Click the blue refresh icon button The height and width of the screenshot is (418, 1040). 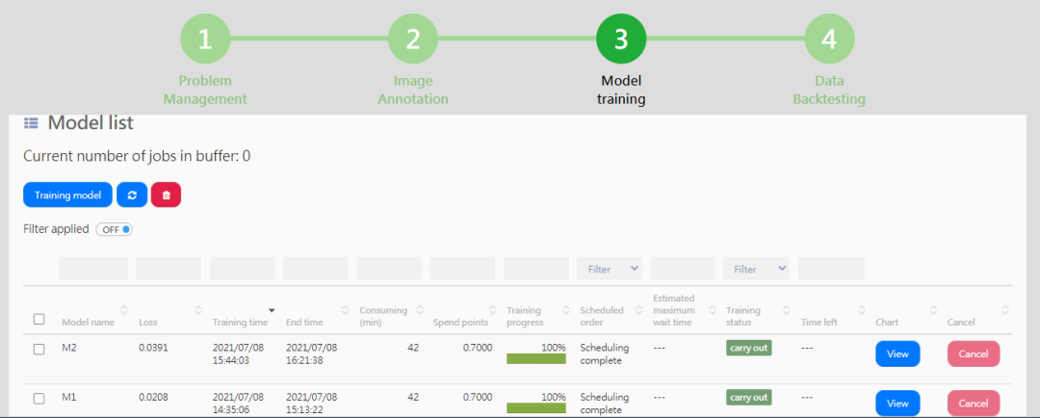pos(132,196)
